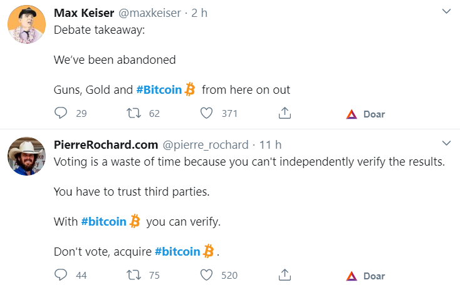
Task: Click Max Keiser's profile avatar
Action: pos(26,24)
